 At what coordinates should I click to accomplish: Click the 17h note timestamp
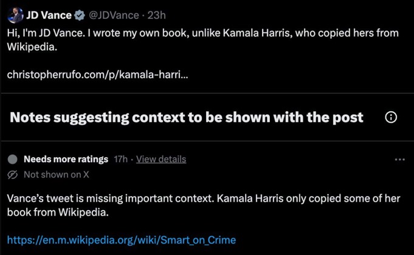(120, 159)
